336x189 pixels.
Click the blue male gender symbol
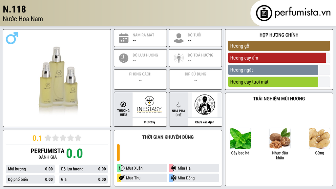(x=12, y=38)
